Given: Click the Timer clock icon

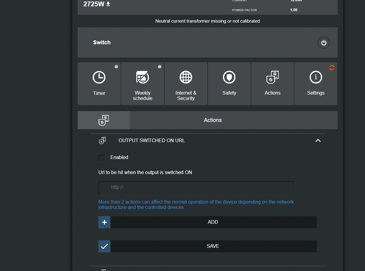Looking at the screenshot, I should point(99,77).
